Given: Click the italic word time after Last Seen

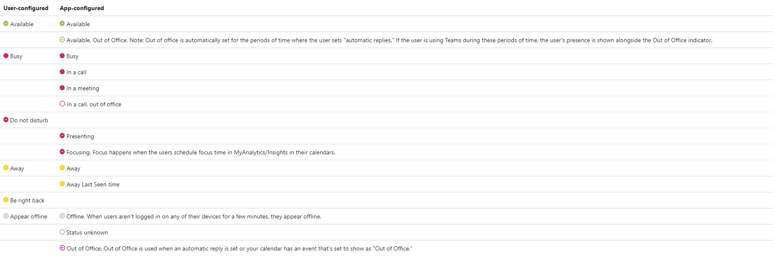Looking at the screenshot, I should 114,184.
